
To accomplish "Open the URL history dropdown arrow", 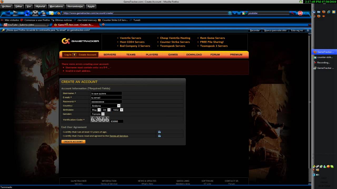I will tap(235, 13).
